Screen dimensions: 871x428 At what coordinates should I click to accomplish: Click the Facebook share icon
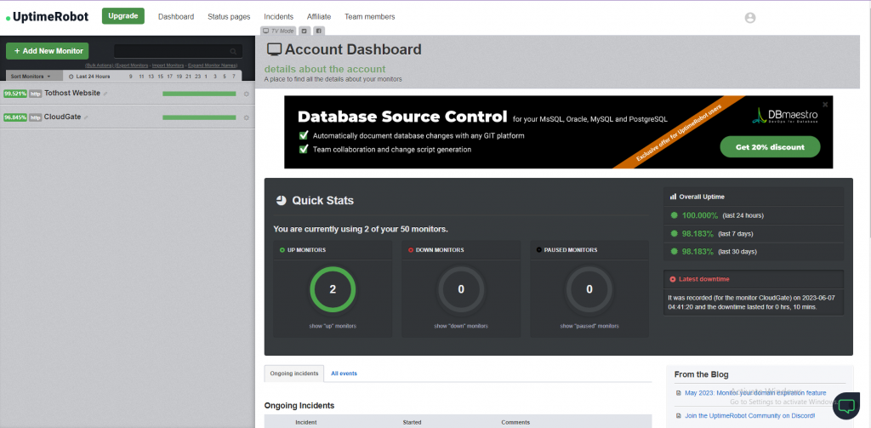click(319, 31)
